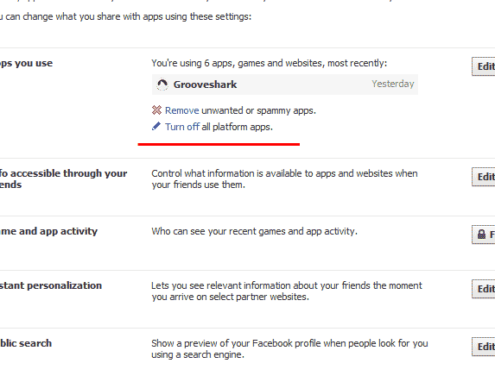The width and height of the screenshot is (495, 382).
Task: Click the Yesterday timestamp in the Grooveshark row
Action: click(x=393, y=84)
